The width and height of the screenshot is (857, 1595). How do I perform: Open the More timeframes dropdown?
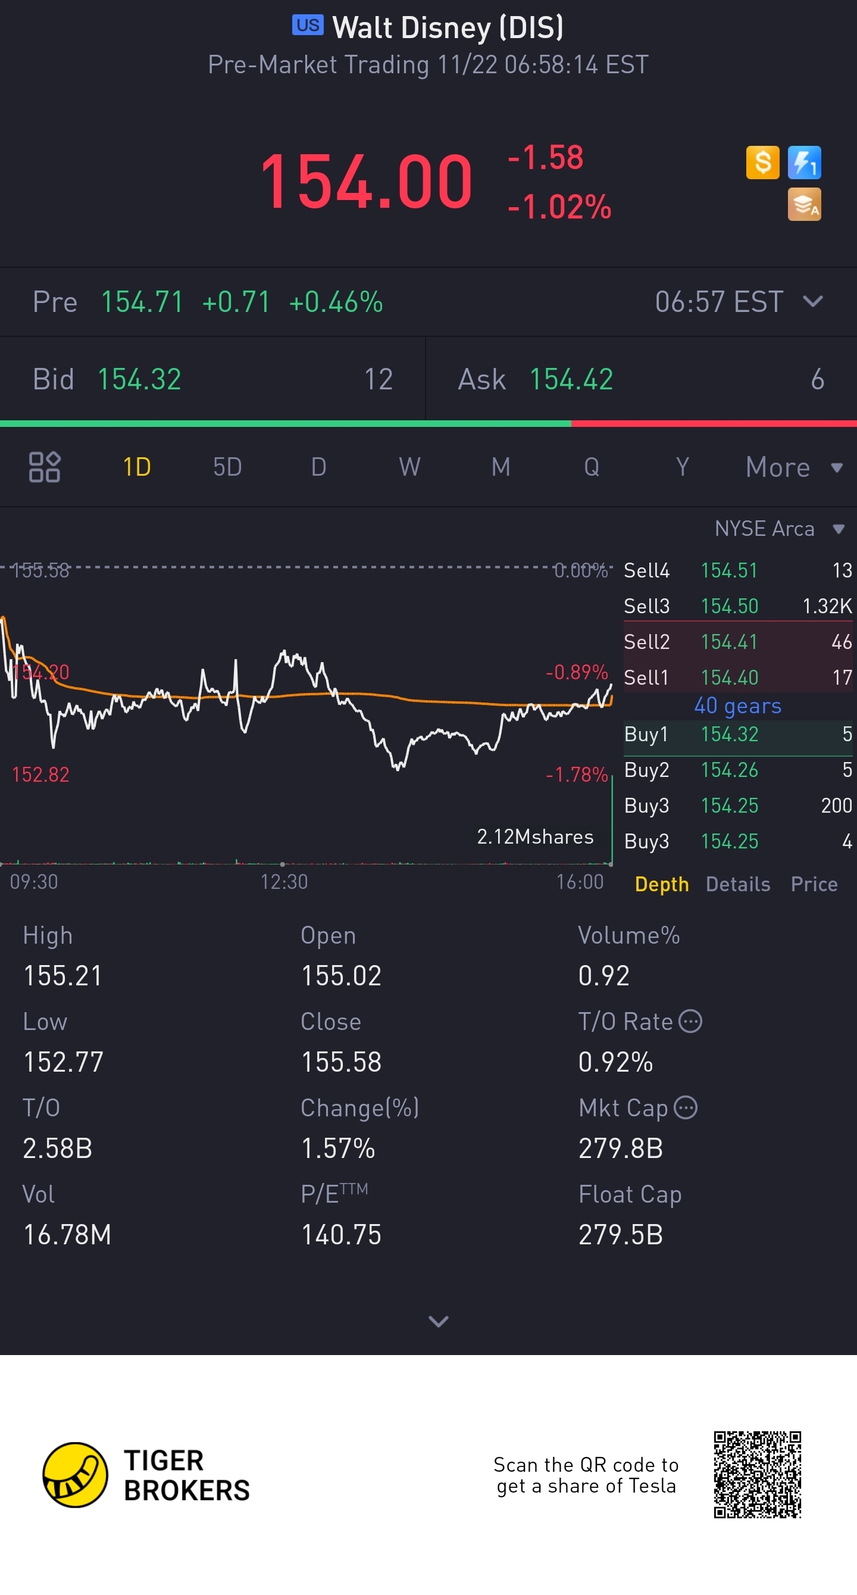(795, 467)
